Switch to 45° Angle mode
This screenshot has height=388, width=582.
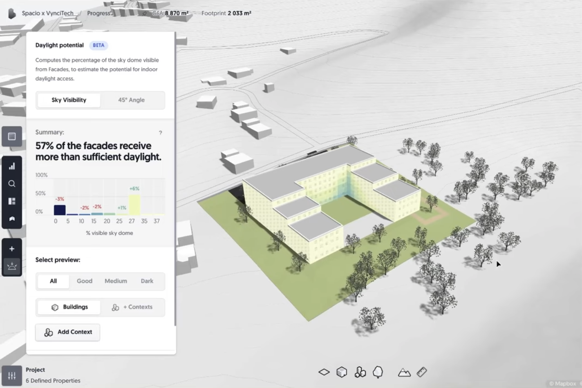131,100
